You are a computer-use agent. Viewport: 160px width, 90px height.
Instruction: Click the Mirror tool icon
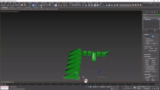click(83, 5)
